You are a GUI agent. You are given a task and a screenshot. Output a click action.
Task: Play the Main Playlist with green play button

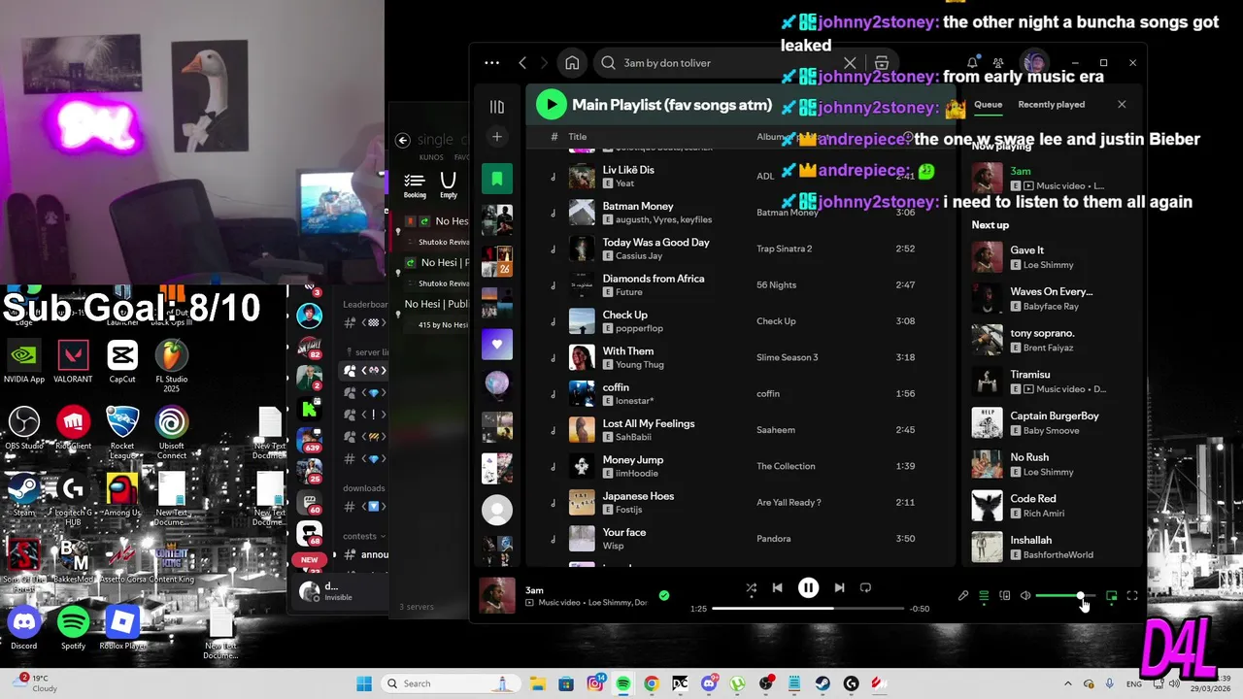coord(551,104)
